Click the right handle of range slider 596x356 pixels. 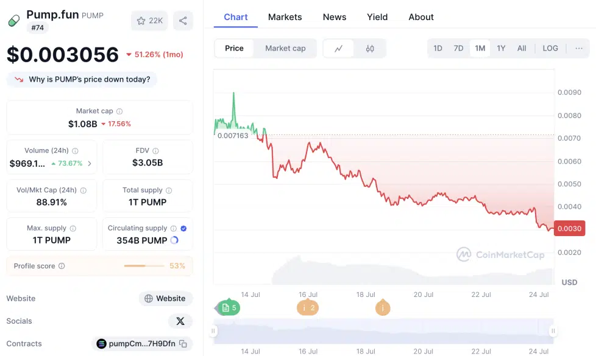pos(553,332)
